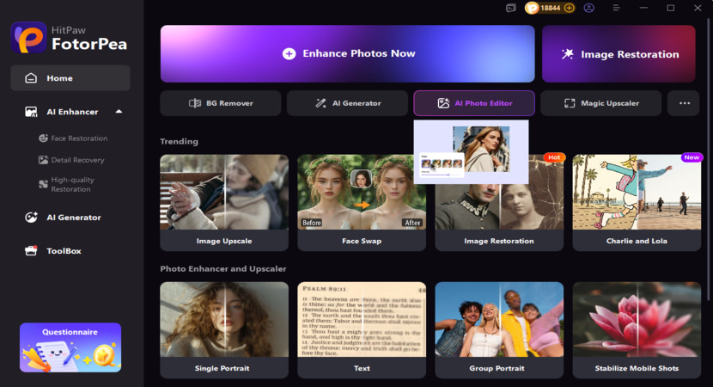Open the Face Swap card
This screenshot has height=387, width=713.
point(362,203)
